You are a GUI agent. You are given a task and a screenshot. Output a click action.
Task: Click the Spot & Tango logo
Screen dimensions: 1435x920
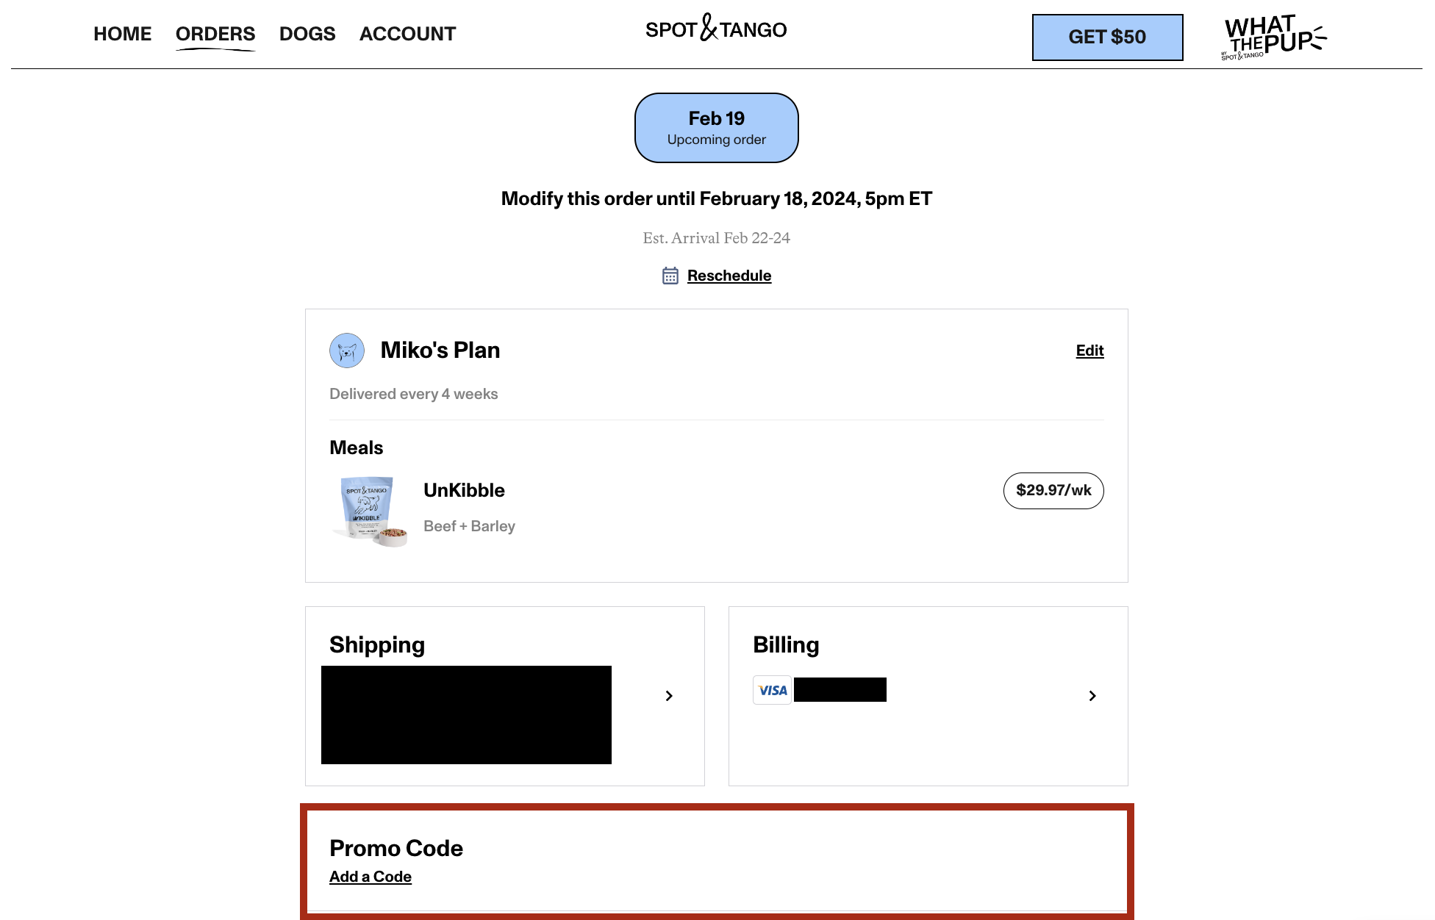tap(716, 29)
